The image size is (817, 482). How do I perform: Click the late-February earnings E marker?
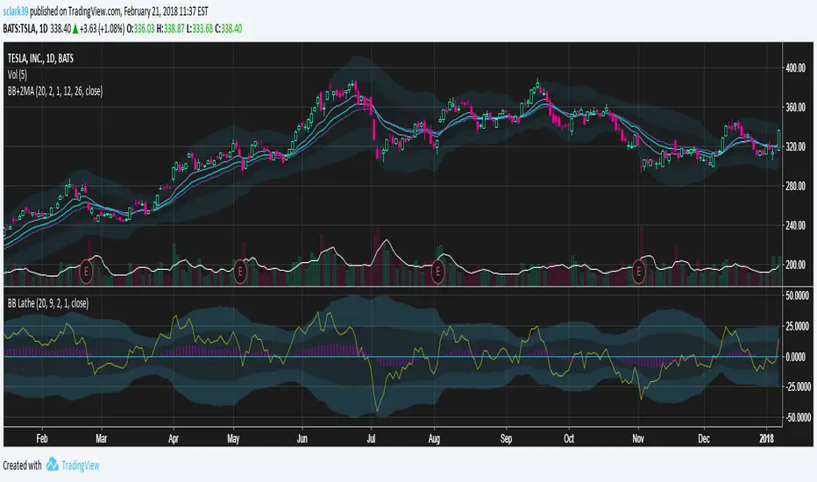pos(87,271)
